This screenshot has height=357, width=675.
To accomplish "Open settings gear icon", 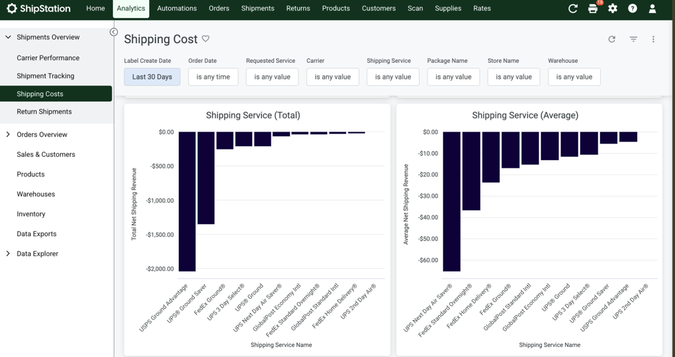I will coord(613,8).
